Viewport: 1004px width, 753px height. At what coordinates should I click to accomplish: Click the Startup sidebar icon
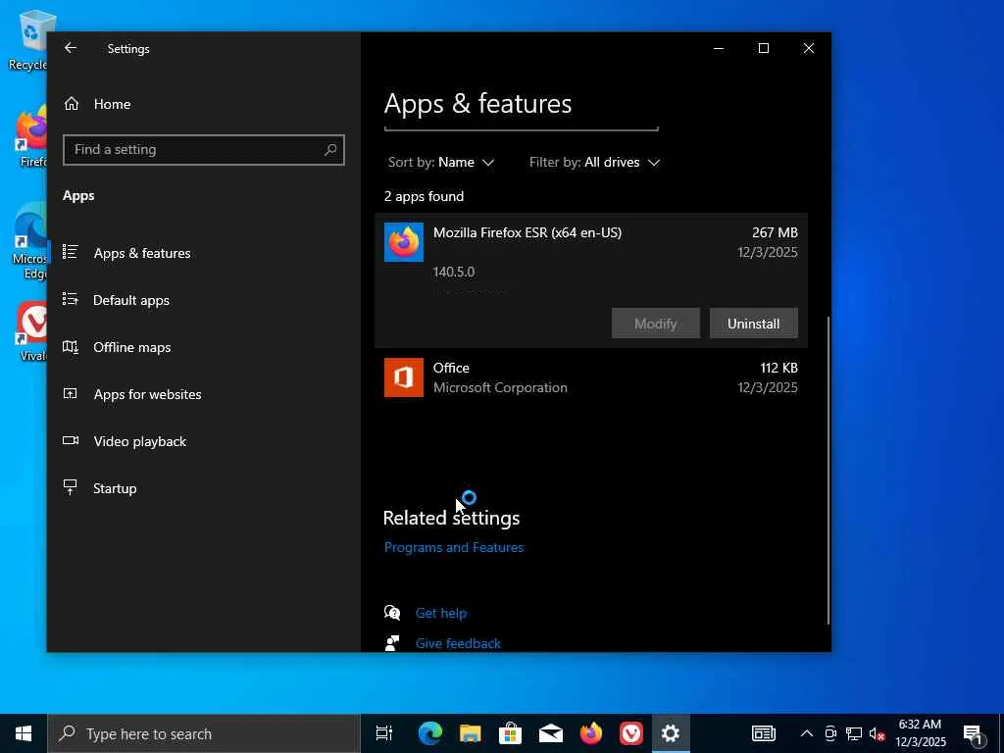[x=71, y=487]
